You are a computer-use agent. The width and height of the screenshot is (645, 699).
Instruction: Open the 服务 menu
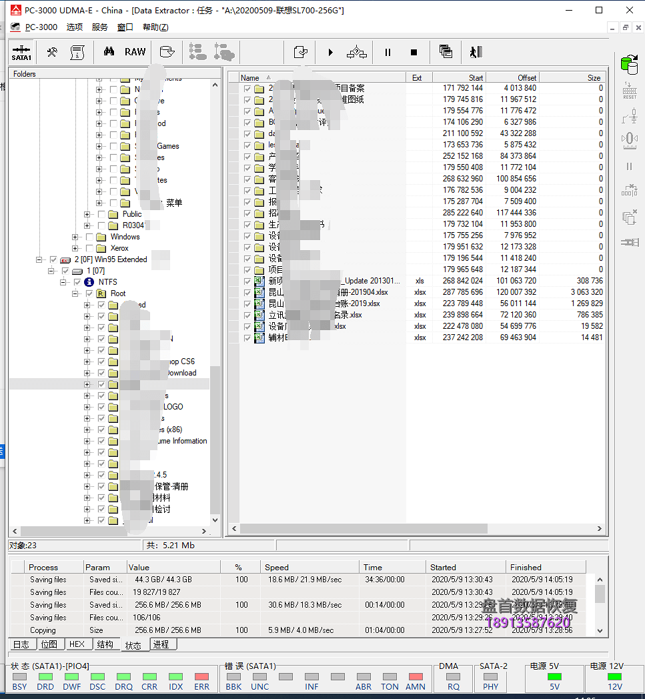pos(100,27)
